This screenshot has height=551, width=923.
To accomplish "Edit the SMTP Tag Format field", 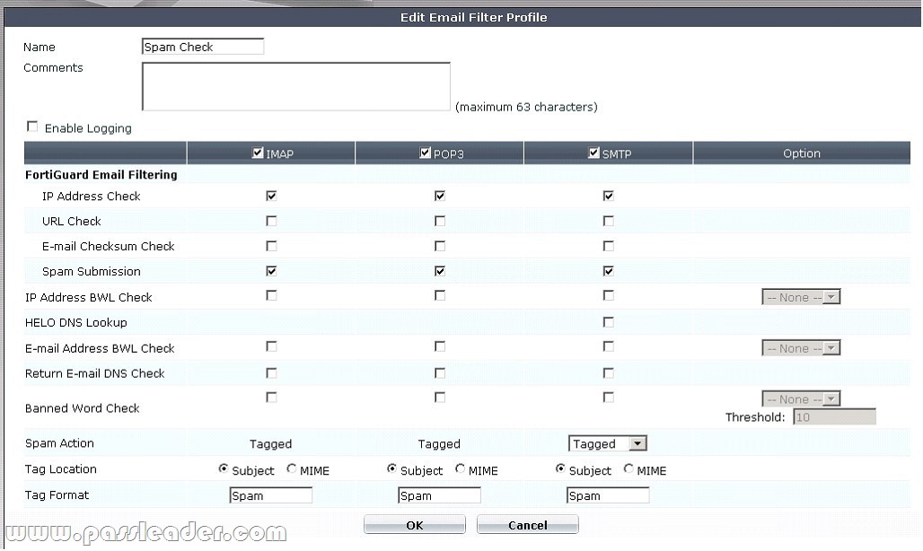I will (608, 495).
